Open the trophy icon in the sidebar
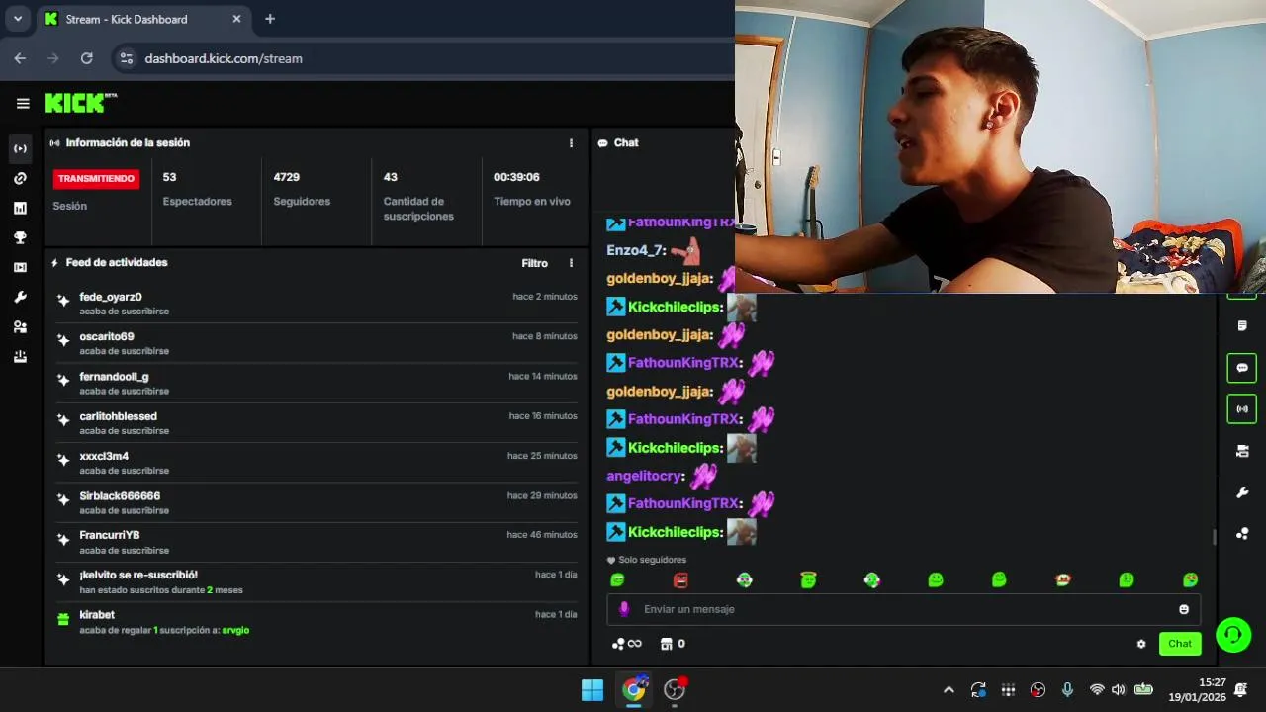The width and height of the screenshot is (1266, 712). [20, 237]
